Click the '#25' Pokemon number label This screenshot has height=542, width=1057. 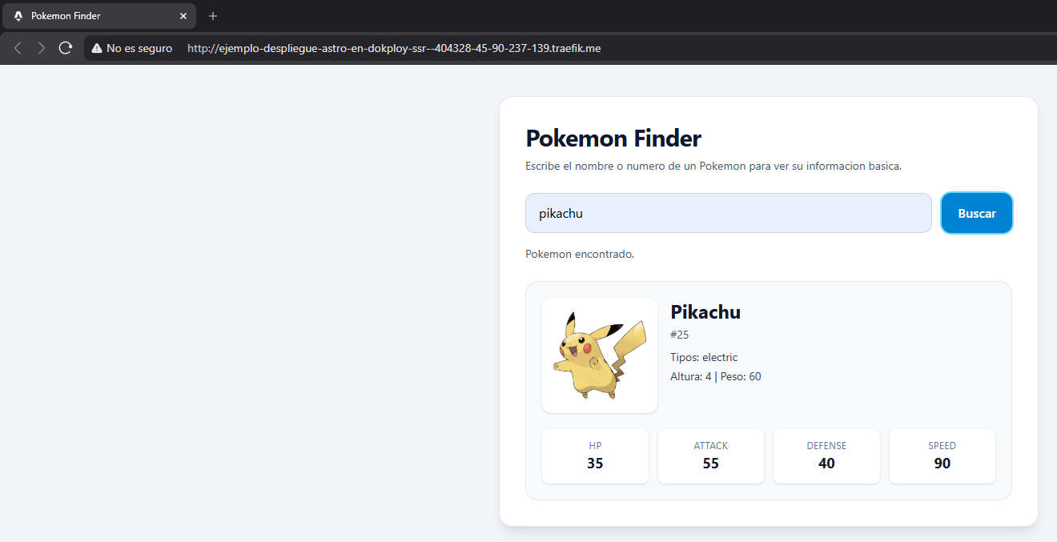pos(680,335)
